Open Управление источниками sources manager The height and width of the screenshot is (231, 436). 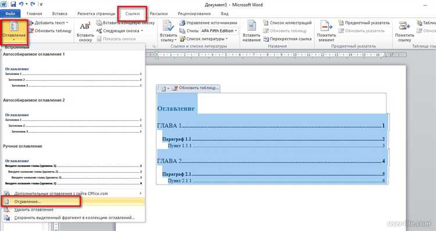pos(208,23)
